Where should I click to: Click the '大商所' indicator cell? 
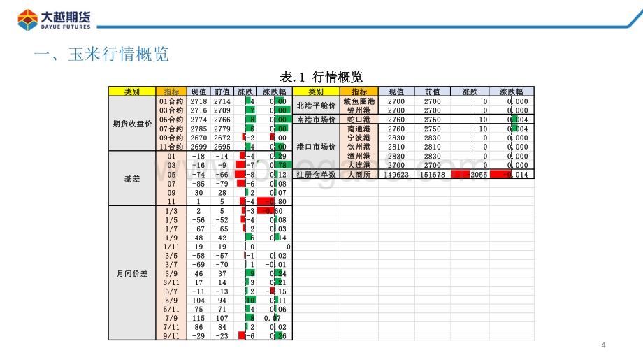point(359,175)
